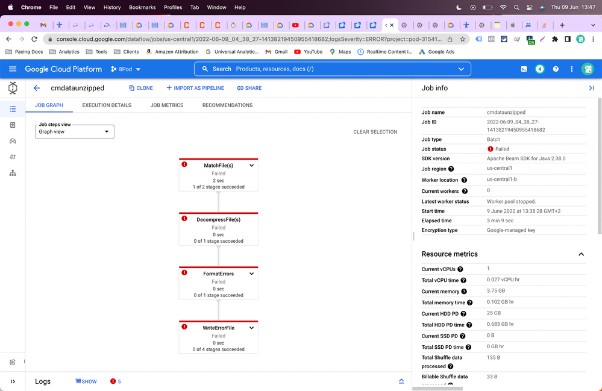Click the Total SSD PD time help icon
Image resolution: width=602 pixels, height=391 pixels.
click(x=468, y=347)
